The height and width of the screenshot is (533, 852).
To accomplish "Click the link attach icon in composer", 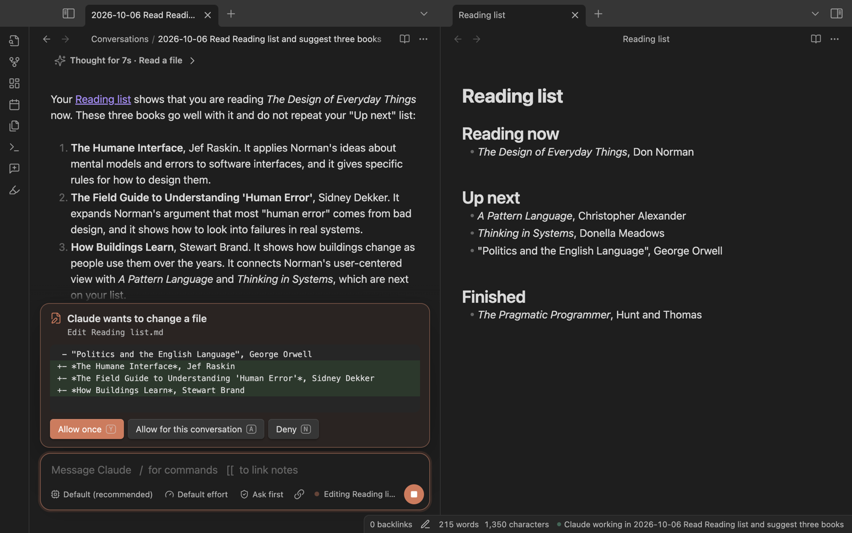I will [x=299, y=494].
